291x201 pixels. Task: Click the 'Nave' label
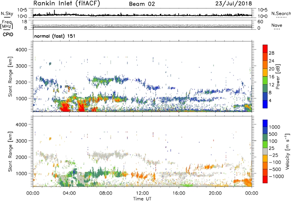276,25
